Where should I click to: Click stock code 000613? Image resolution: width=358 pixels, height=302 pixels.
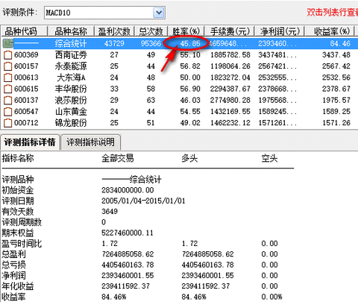tap(26, 78)
